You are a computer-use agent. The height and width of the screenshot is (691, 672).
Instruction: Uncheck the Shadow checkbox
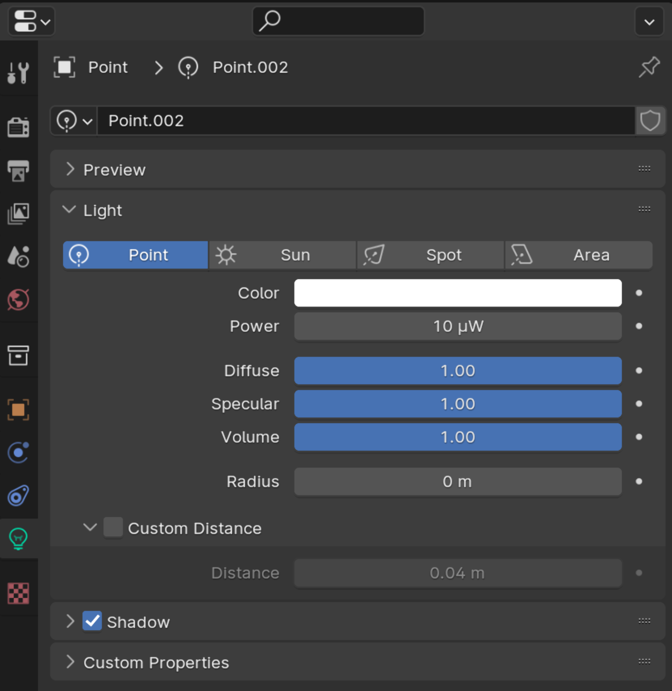[x=92, y=621]
